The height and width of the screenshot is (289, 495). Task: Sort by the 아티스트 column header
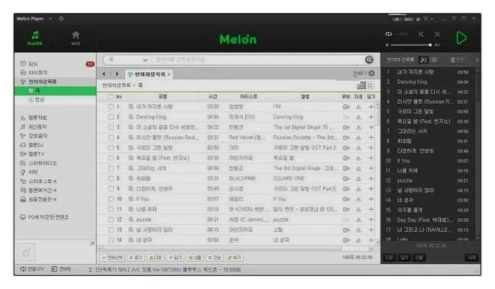[248, 97]
